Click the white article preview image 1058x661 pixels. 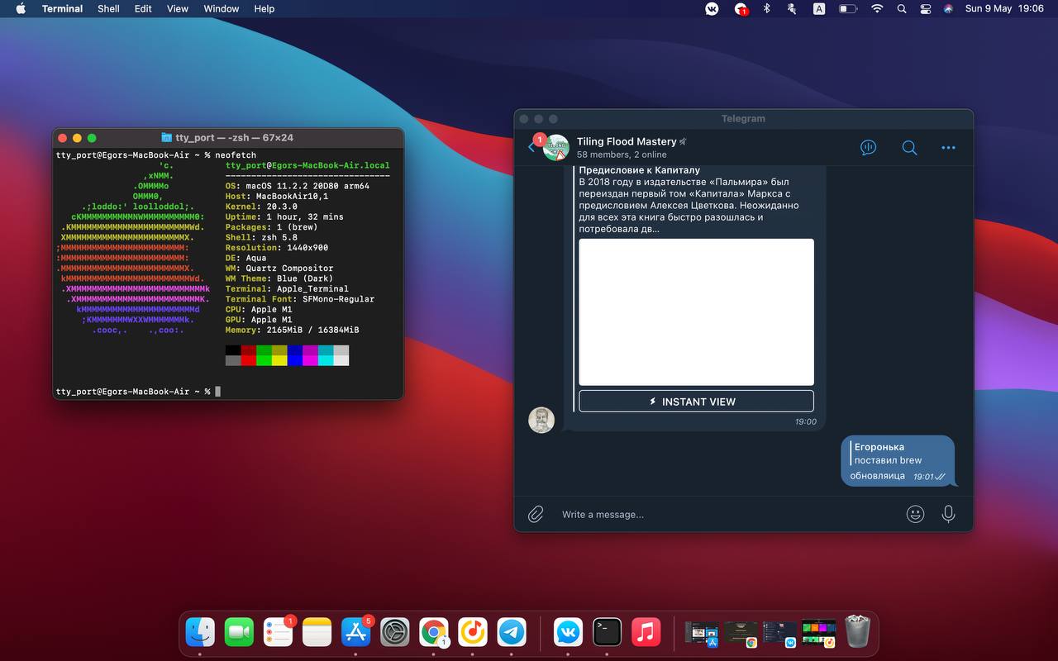point(696,311)
